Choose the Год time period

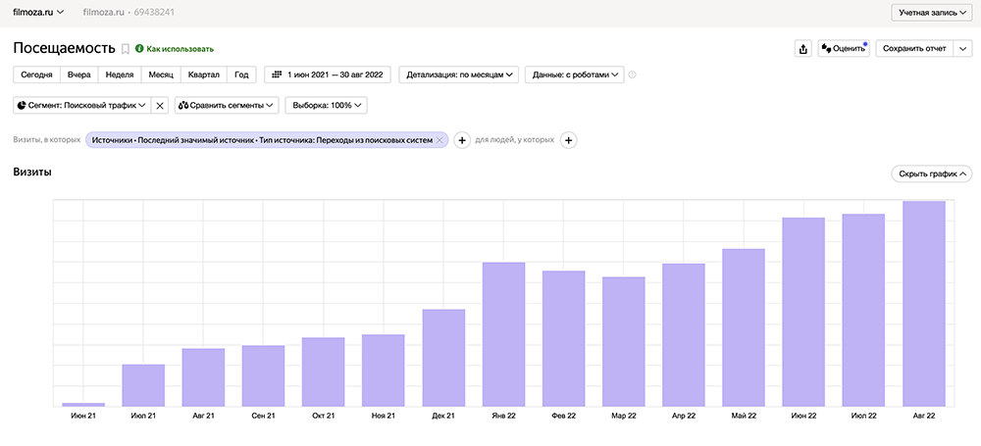(241, 74)
